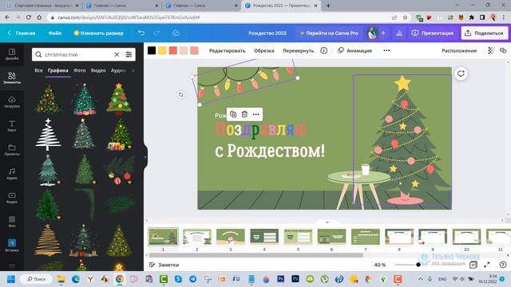Click Анимация in the toolbar
The width and height of the screenshot is (511, 287).
pos(355,50)
